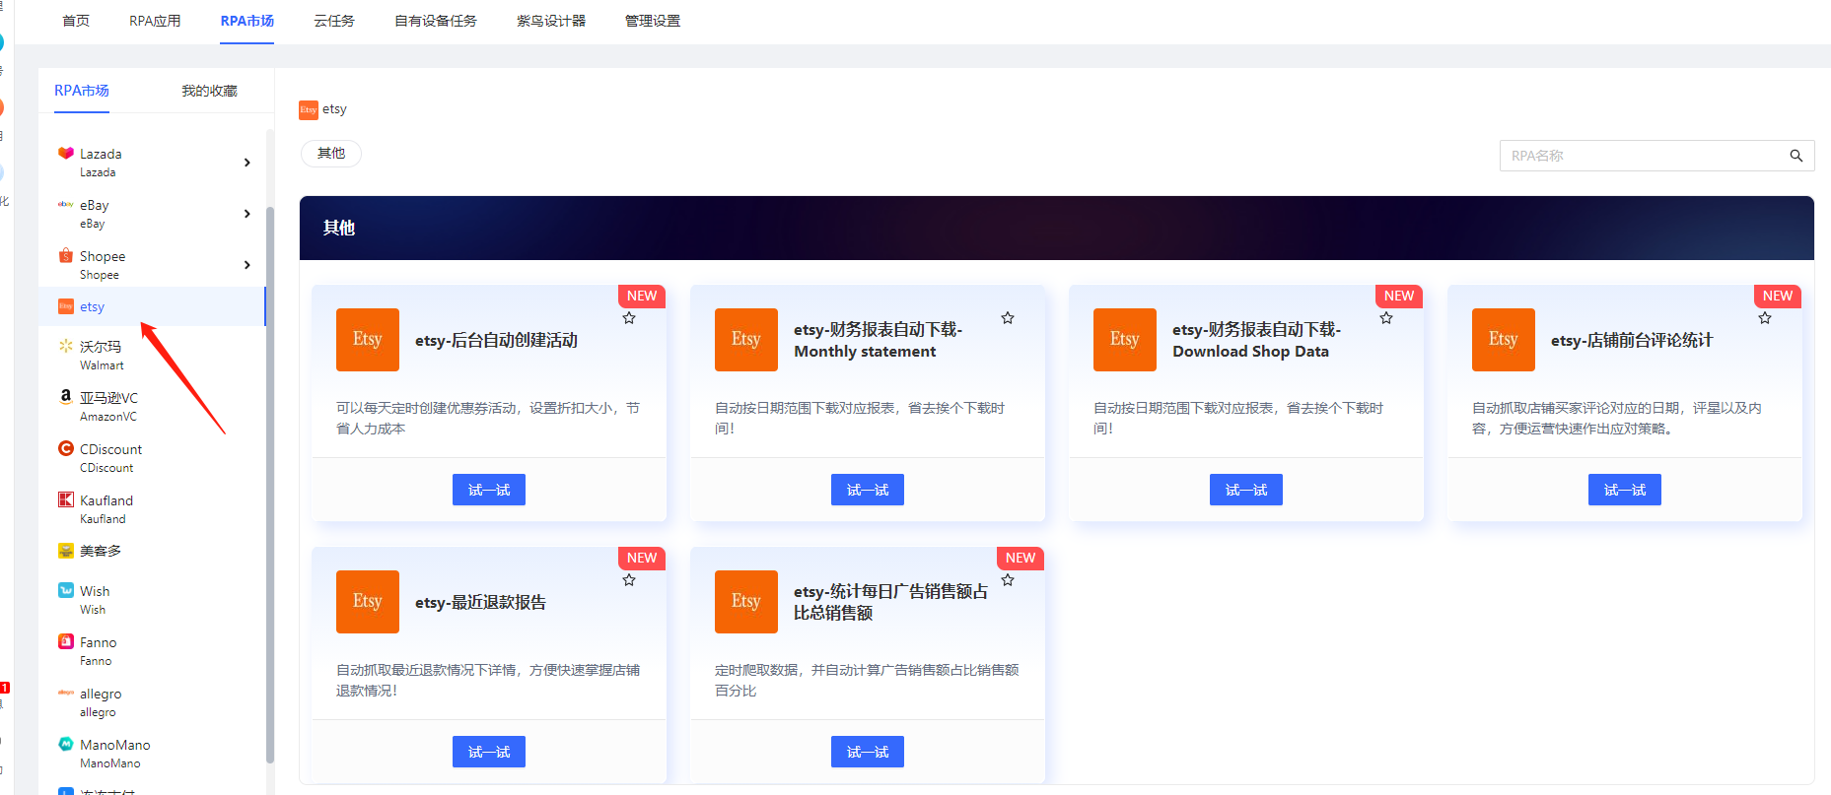Click 试一试 for Monthly statement card
This screenshot has width=1831, height=795.
(x=868, y=490)
